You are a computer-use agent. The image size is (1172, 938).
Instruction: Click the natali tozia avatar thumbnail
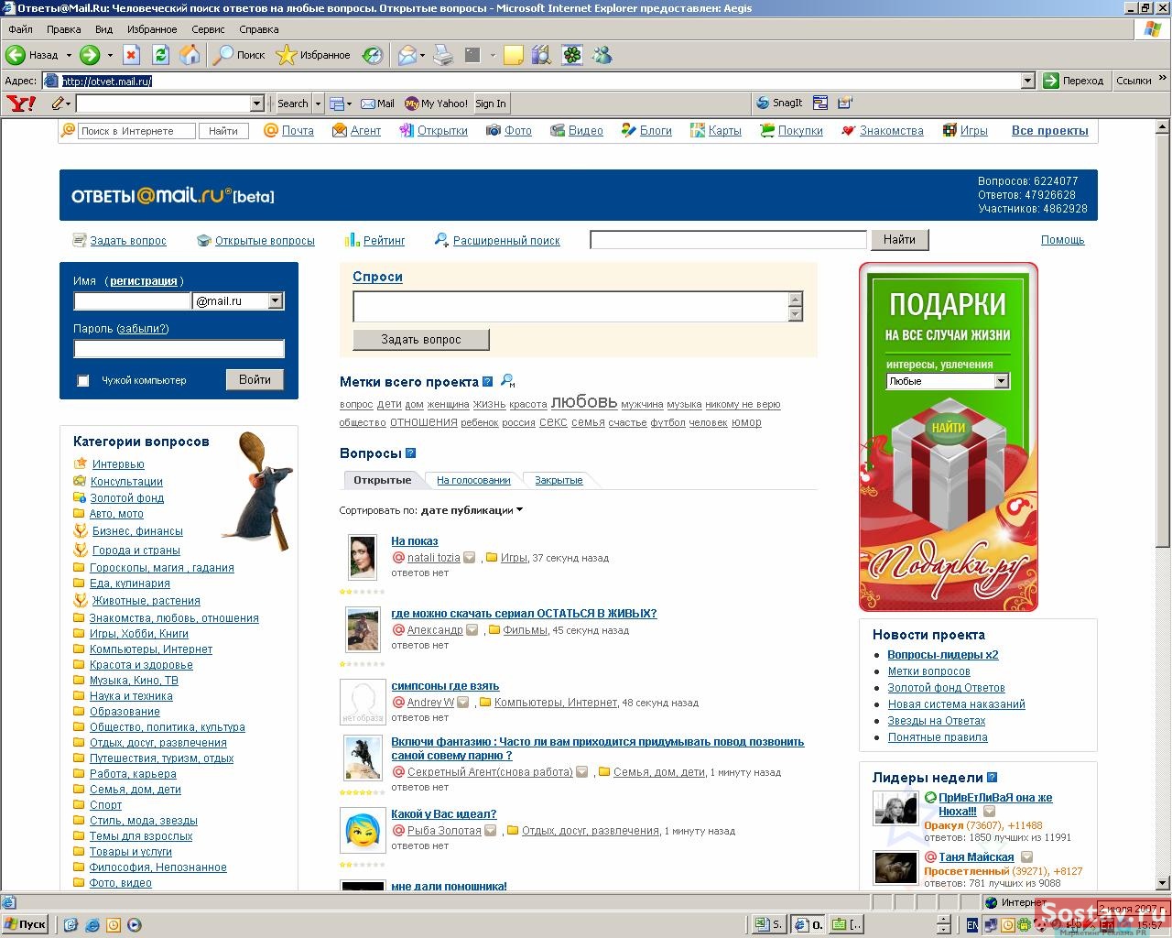coord(363,558)
